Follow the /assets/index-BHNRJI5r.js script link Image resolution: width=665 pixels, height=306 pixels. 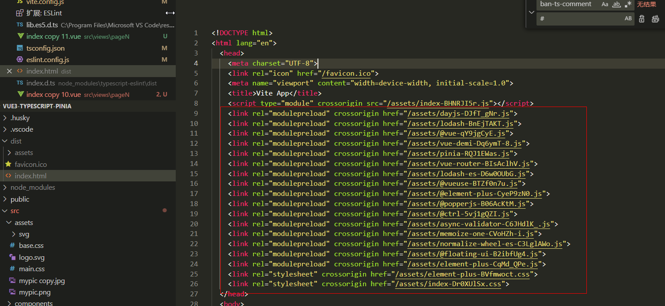438,103
